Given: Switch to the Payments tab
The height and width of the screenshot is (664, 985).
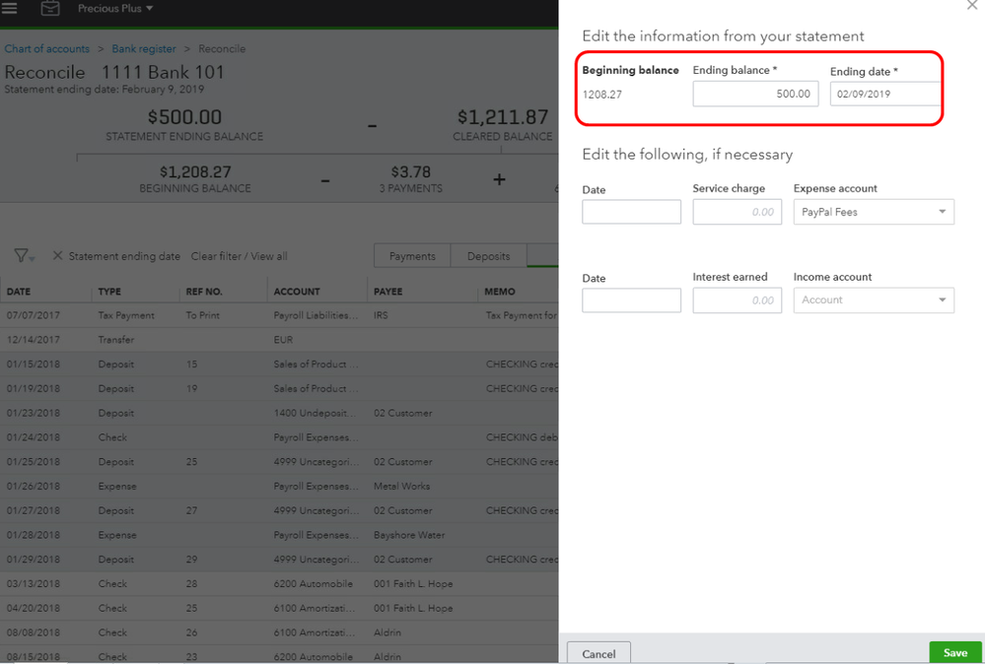Looking at the screenshot, I should tap(412, 256).
